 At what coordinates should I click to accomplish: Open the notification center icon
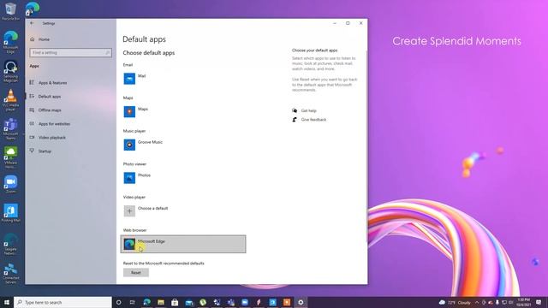[539, 302]
